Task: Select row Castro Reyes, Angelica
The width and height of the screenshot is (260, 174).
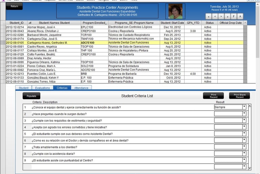Action: 125,47
